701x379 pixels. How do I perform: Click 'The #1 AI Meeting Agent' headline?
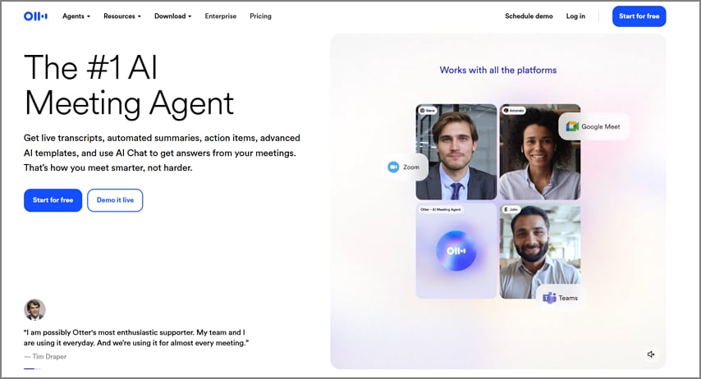pos(129,85)
